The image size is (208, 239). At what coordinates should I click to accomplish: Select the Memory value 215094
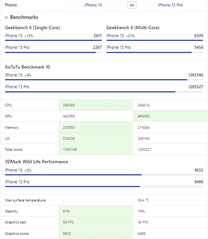coord(144,127)
